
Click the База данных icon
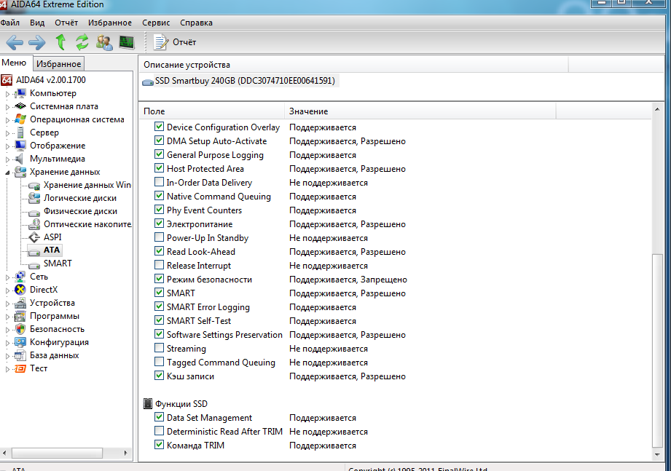[20, 355]
